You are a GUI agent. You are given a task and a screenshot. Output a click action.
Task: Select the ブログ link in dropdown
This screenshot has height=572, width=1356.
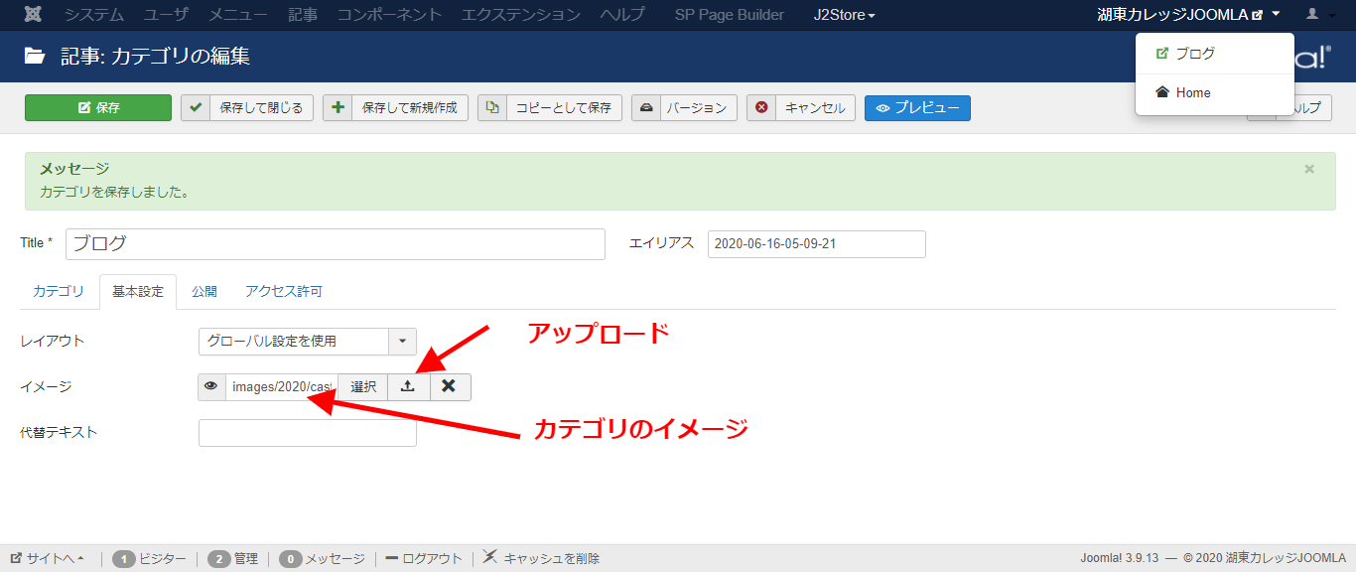[x=1194, y=54]
